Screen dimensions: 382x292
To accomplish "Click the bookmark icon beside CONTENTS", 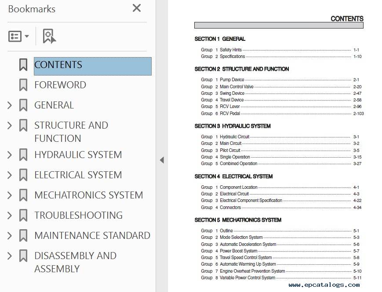I will [23, 65].
